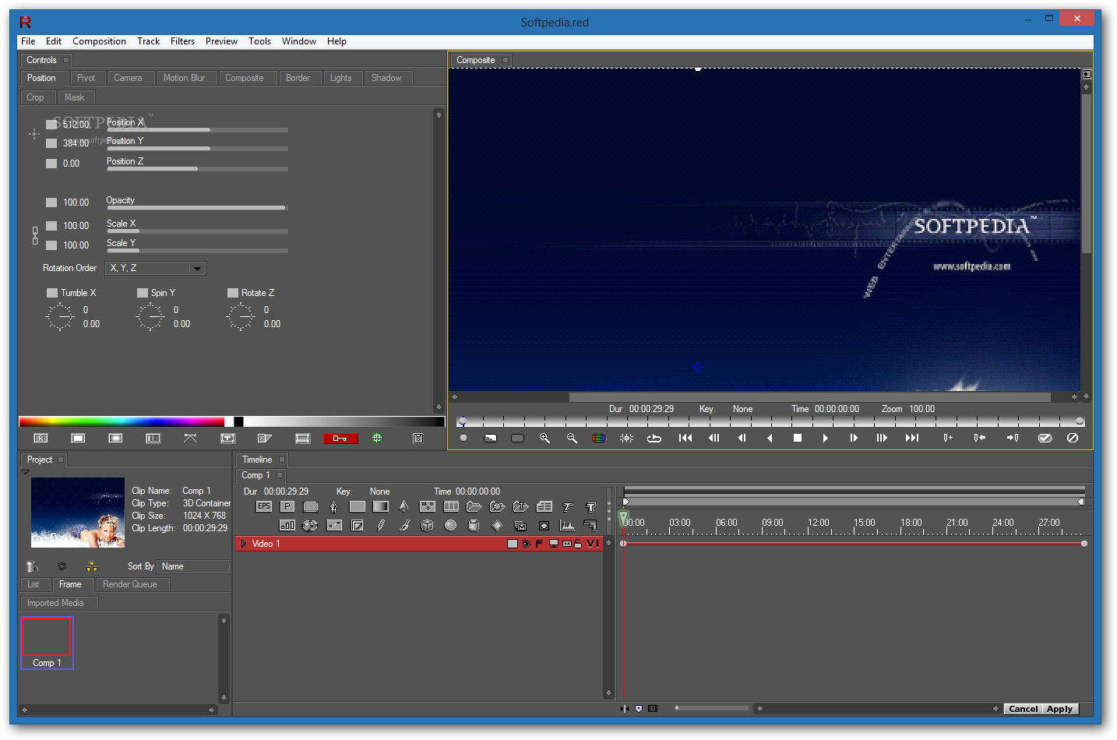
Task: Toggle the Position Y keyframe checkbox
Action: pyautogui.click(x=51, y=143)
